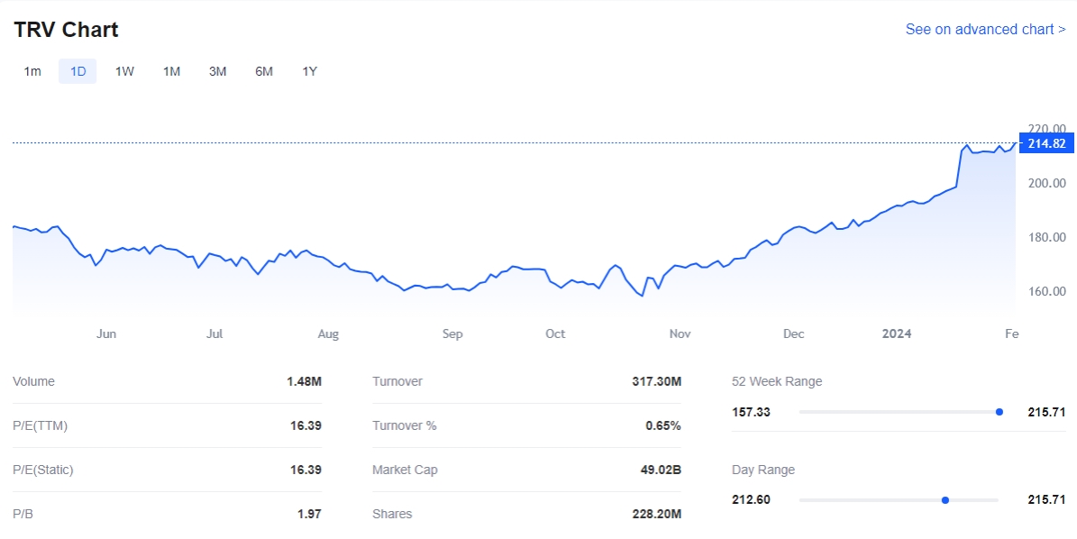Click the 214.82 current price tag
This screenshot has width=1077, height=539.
tap(1045, 143)
